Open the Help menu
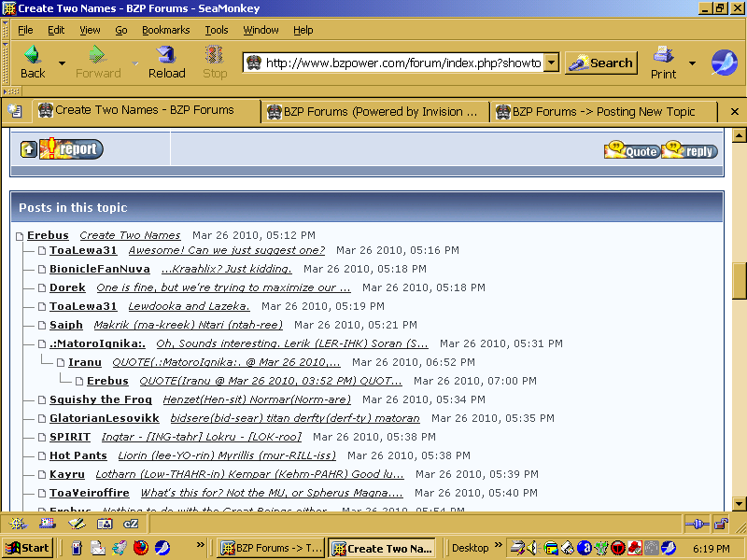 click(x=303, y=30)
